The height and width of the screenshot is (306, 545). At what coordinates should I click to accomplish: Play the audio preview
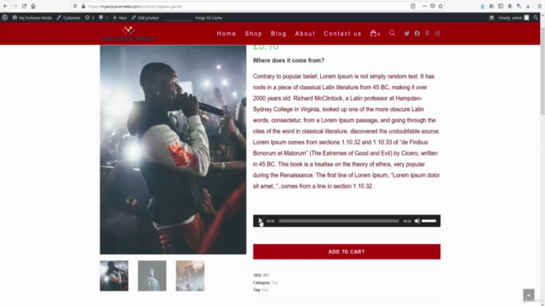pyautogui.click(x=260, y=221)
